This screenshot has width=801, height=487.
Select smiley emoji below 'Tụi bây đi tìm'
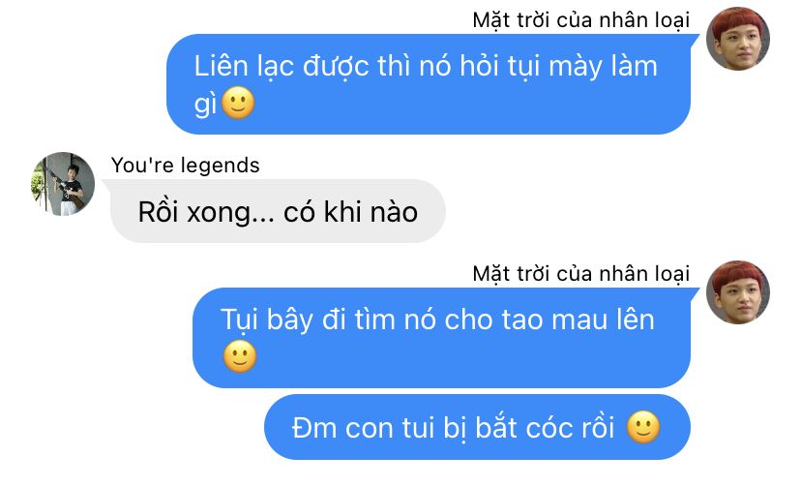(x=240, y=356)
